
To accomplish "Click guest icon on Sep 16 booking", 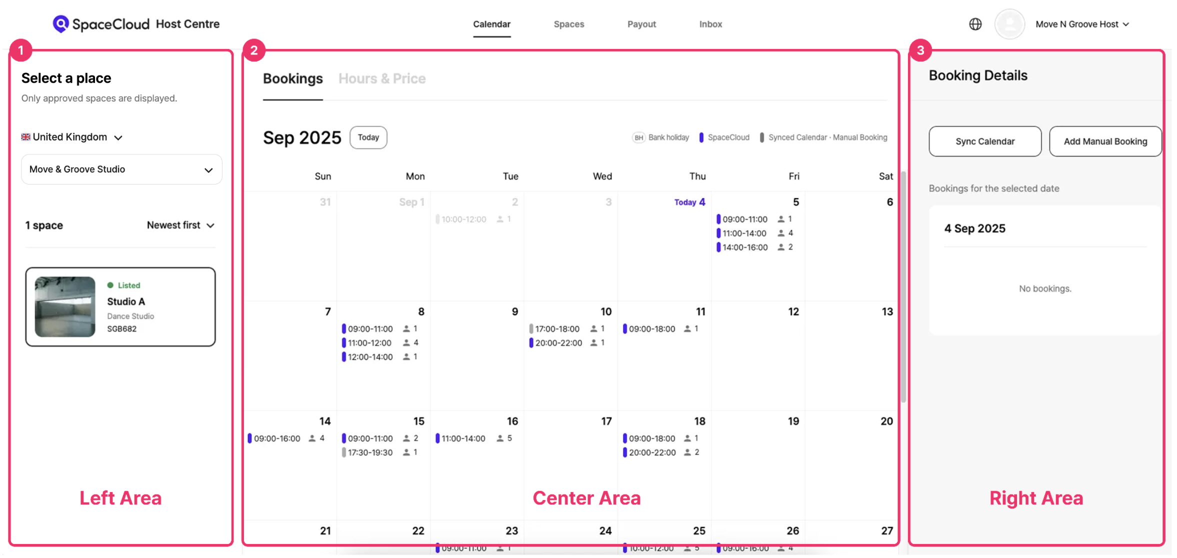I will (x=499, y=438).
